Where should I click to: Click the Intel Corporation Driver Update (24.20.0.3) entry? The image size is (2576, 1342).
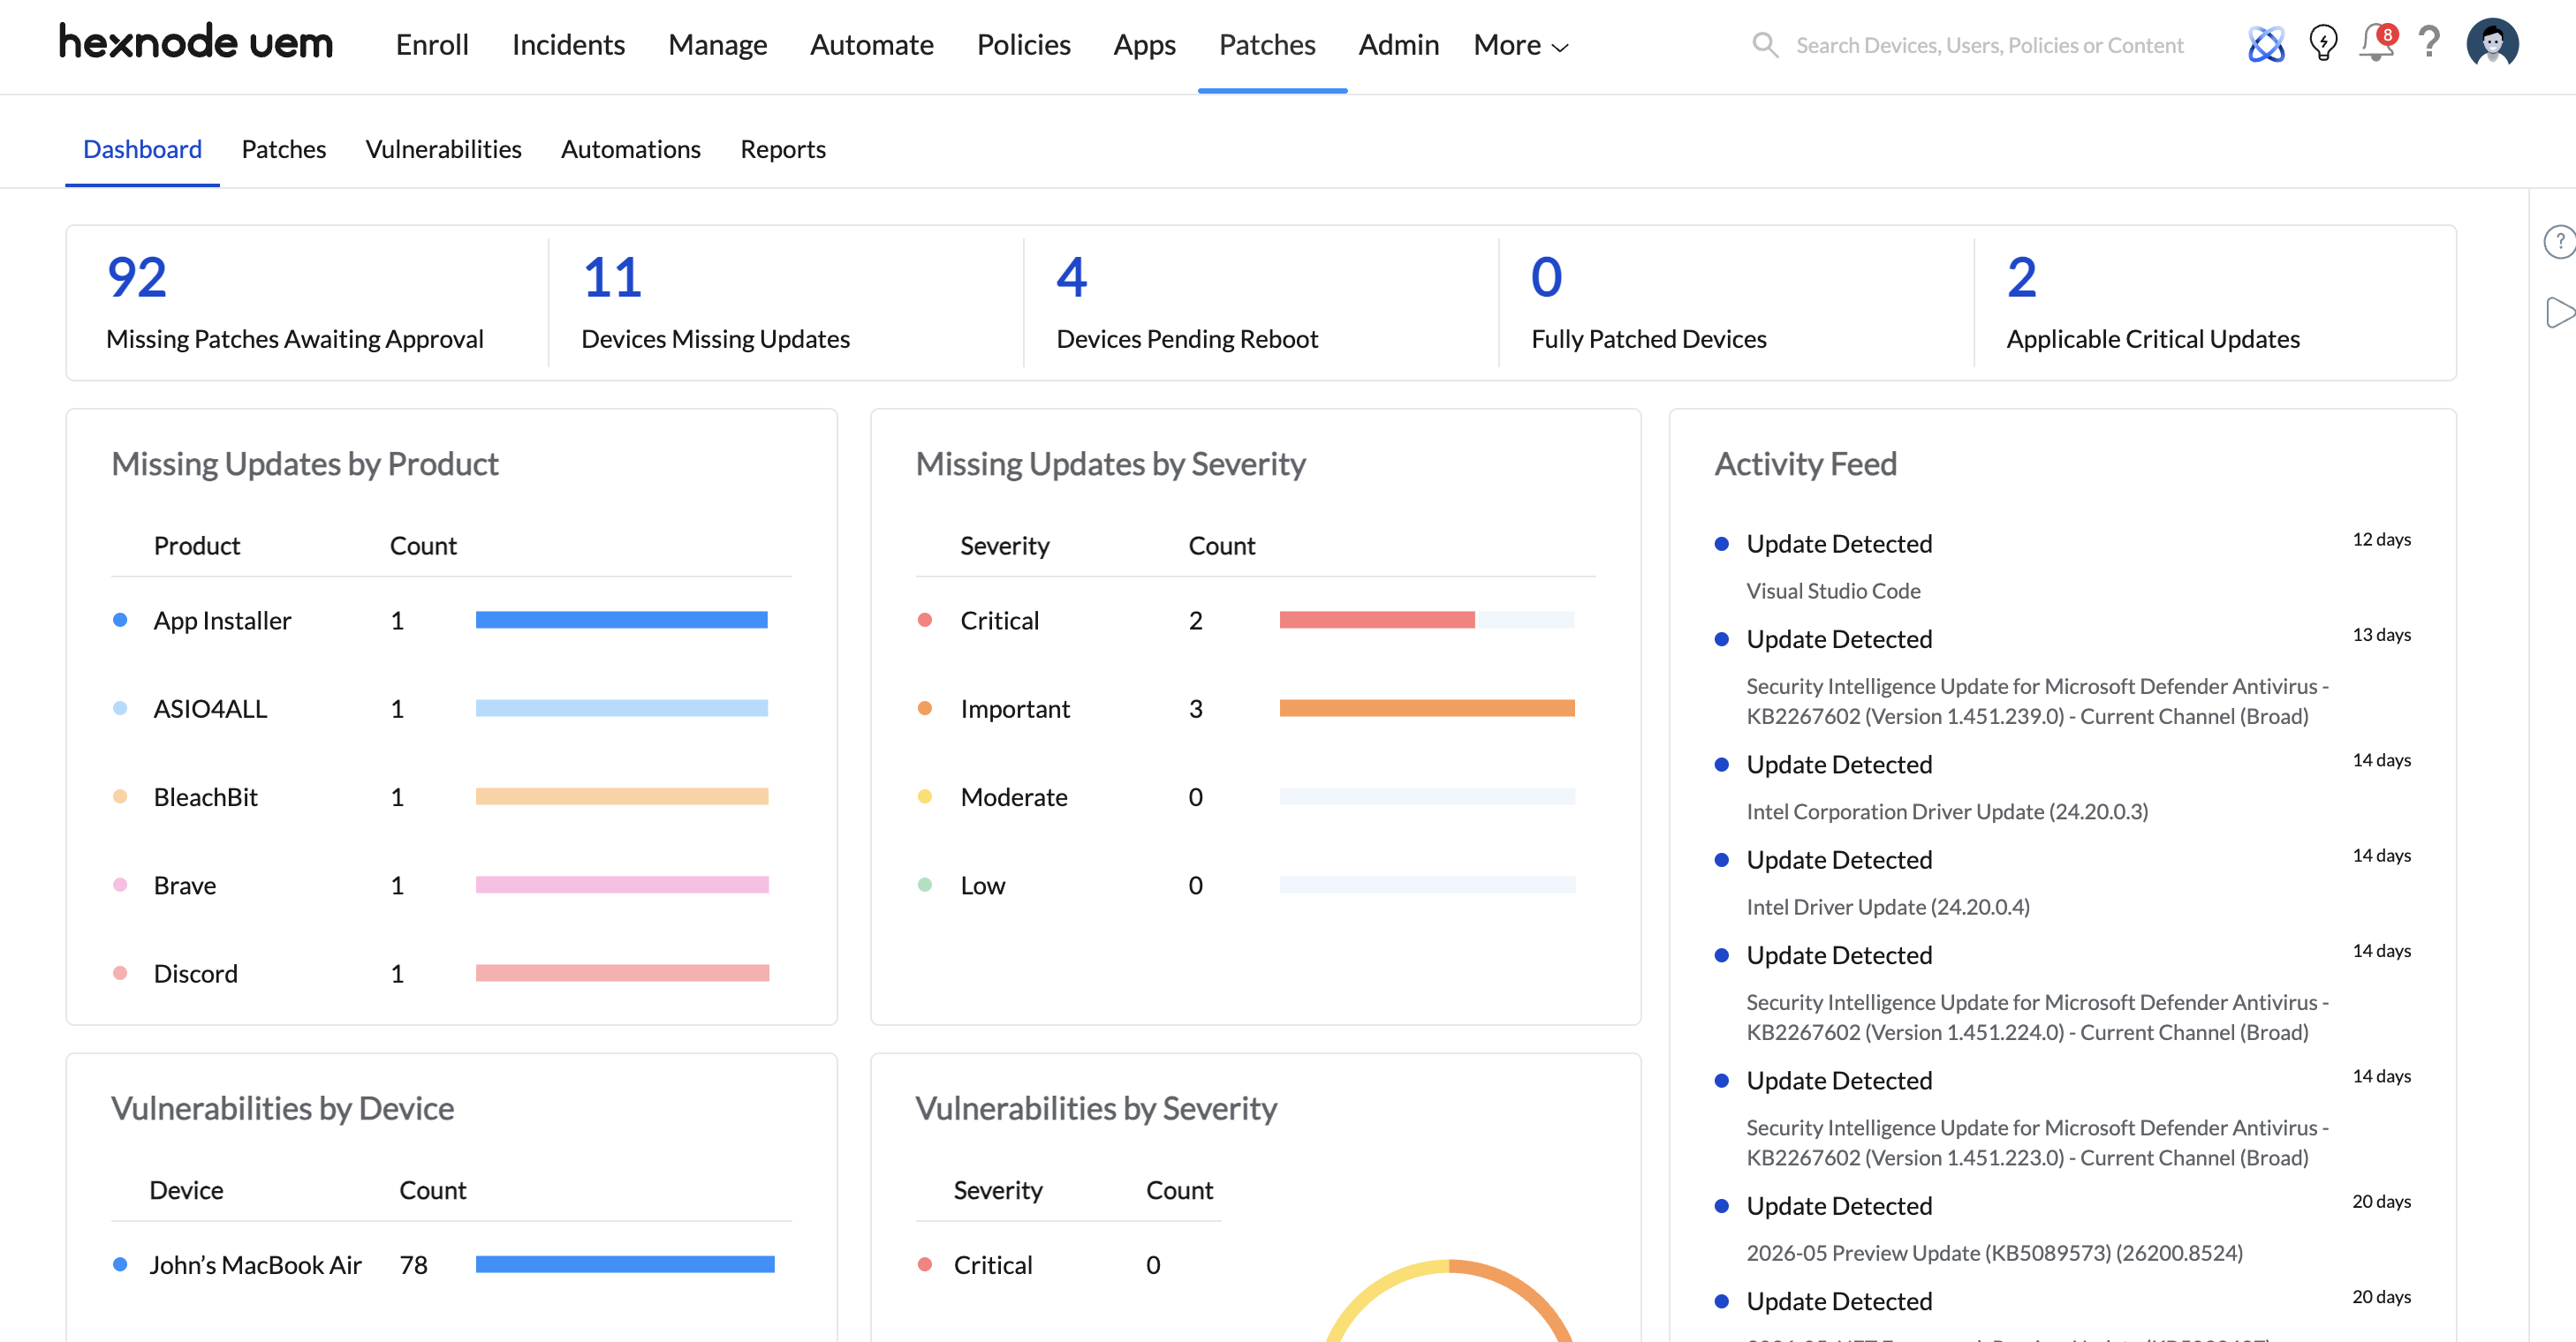[1946, 811]
